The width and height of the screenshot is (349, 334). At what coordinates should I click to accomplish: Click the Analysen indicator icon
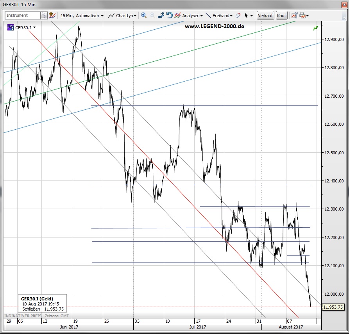(177, 15)
